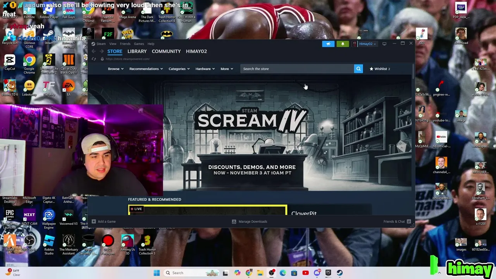
Task: Expand the Browse dropdown in the store
Action: point(115,69)
